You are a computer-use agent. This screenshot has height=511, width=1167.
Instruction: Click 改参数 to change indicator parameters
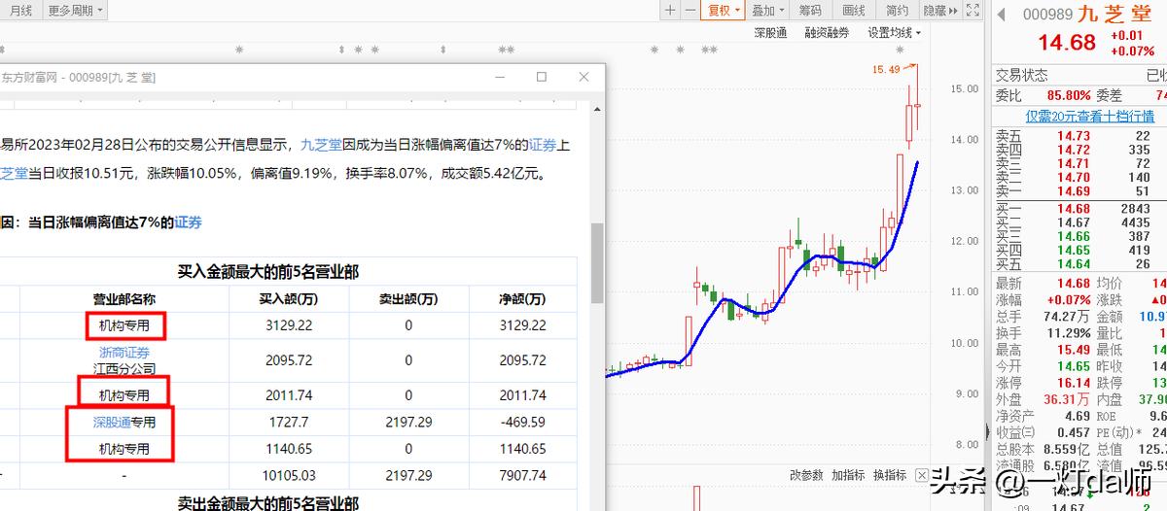(806, 475)
